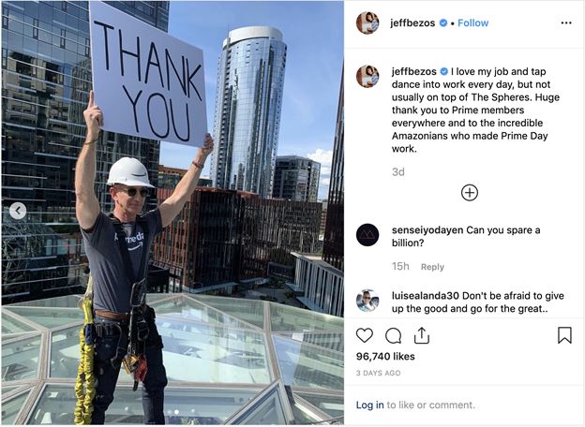
Task: Open the three-dot more options menu
Action: point(566,23)
